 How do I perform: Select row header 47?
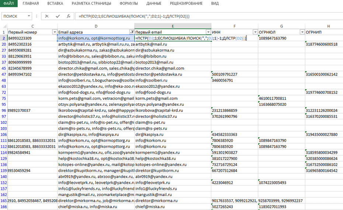click(x=4, y=74)
